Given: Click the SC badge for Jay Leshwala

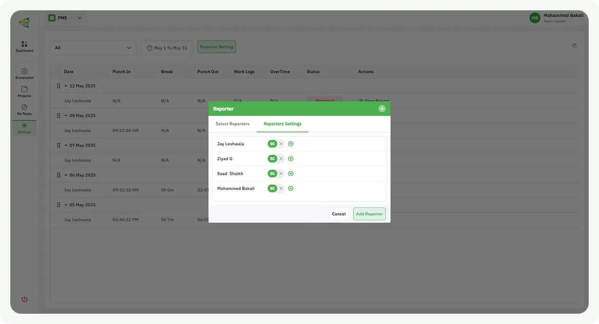Looking at the screenshot, I should pyautogui.click(x=273, y=144).
